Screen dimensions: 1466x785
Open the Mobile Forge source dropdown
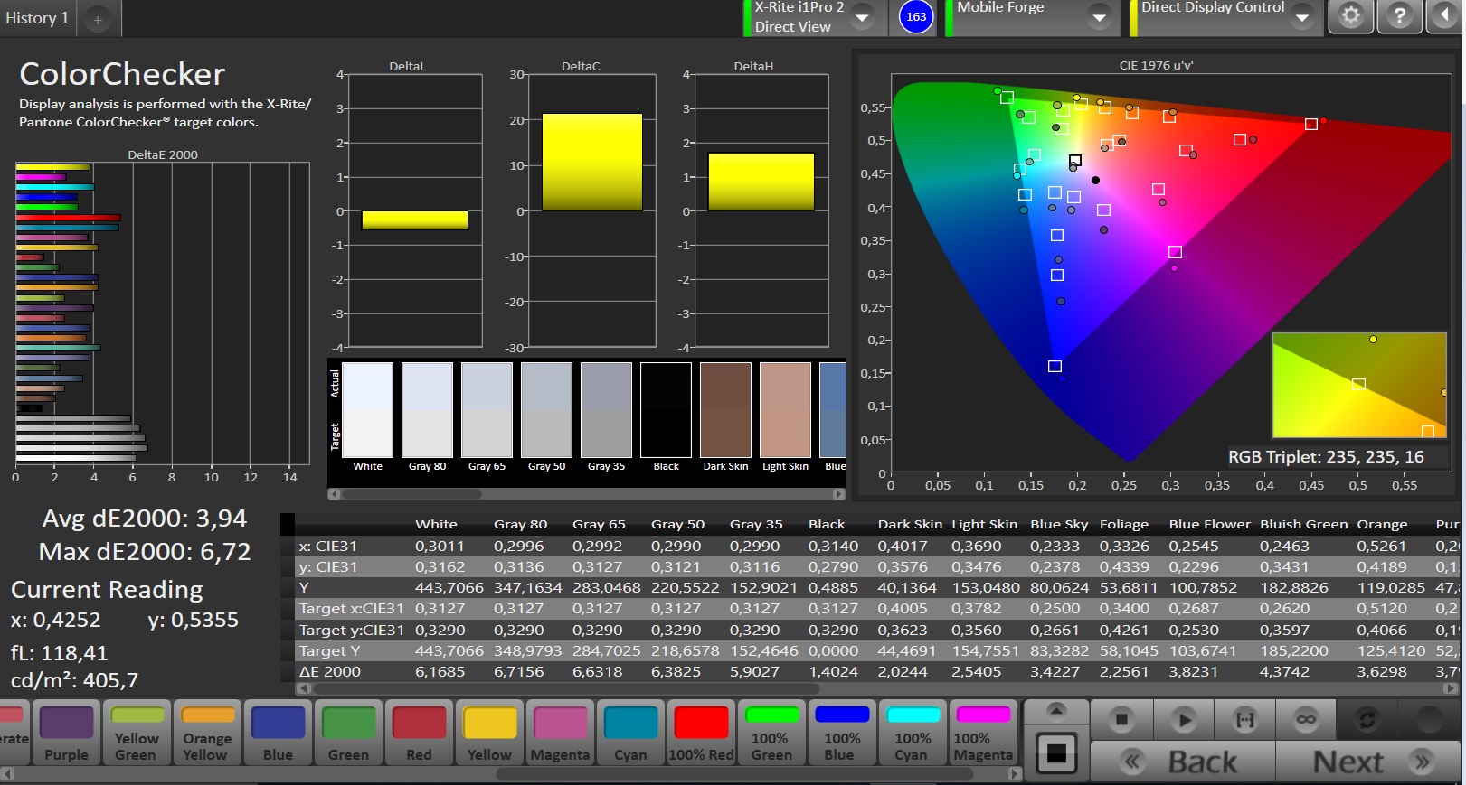1099,17
